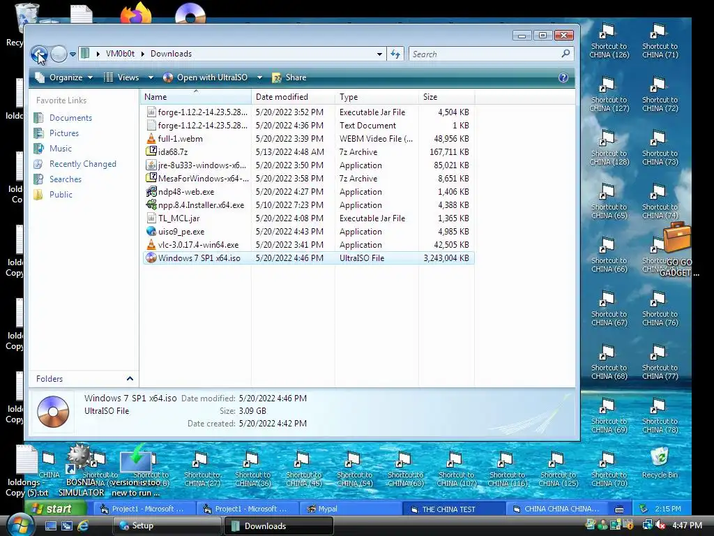Select the forge Executable Jar File icon
714x536 pixels.
coord(151,112)
